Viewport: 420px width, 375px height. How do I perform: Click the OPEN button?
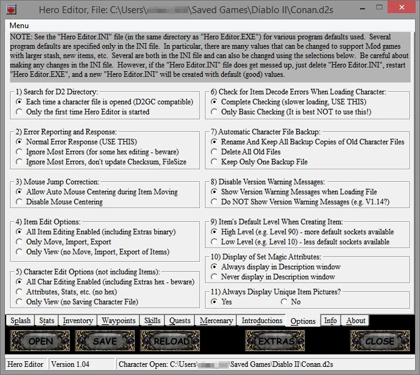point(40,341)
